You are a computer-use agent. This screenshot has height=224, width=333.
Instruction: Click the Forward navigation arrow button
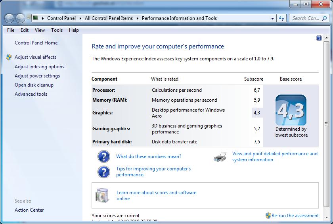coord(21,19)
